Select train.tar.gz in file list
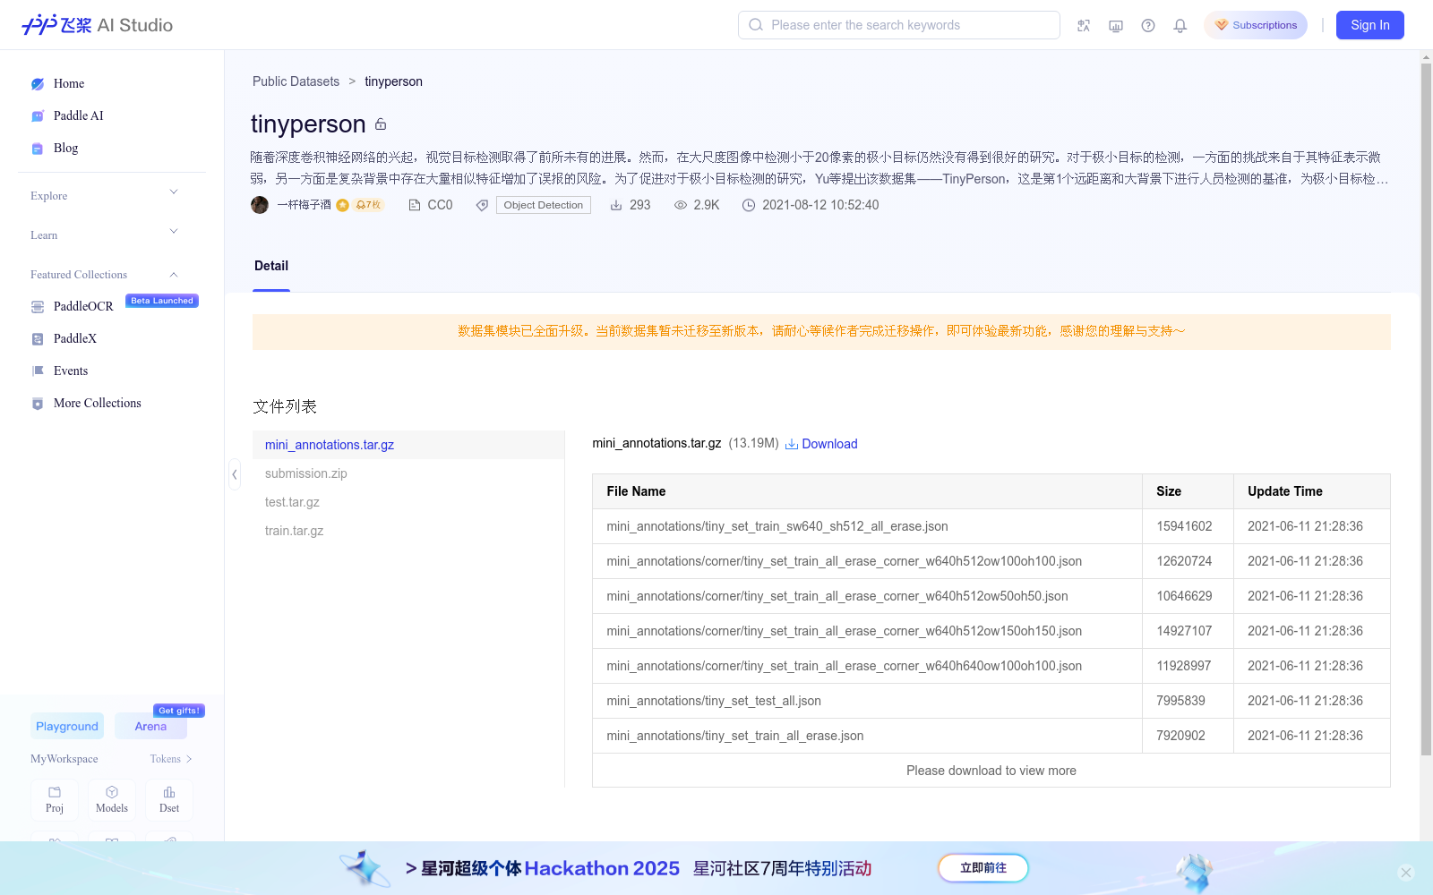1433x895 pixels. tap(408, 531)
